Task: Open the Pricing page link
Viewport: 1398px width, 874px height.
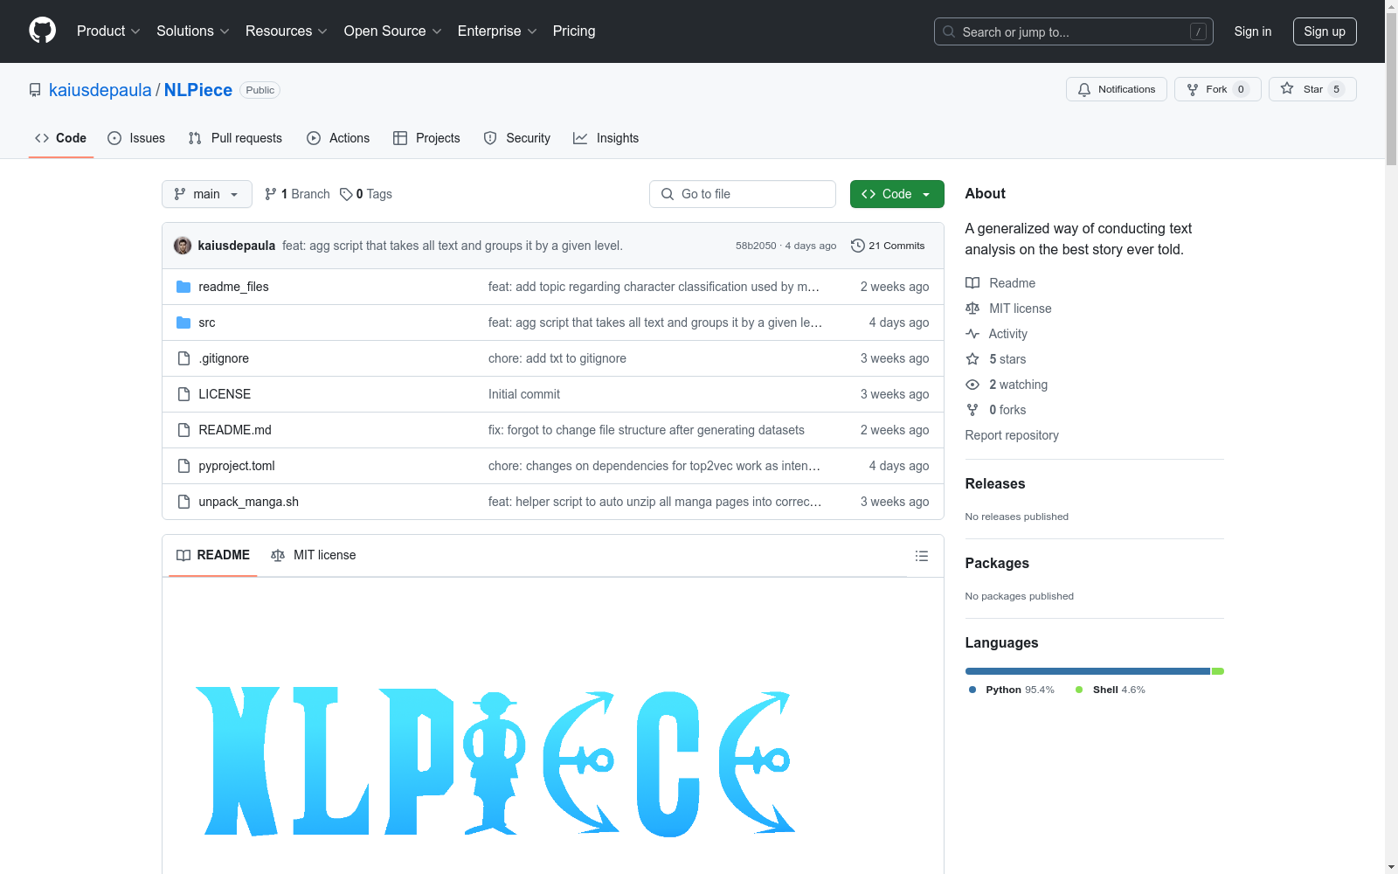Action: tap(574, 31)
